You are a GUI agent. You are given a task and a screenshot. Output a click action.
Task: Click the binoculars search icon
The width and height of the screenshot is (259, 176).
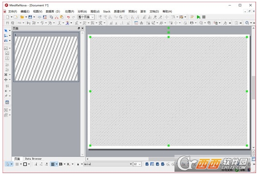(192, 23)
